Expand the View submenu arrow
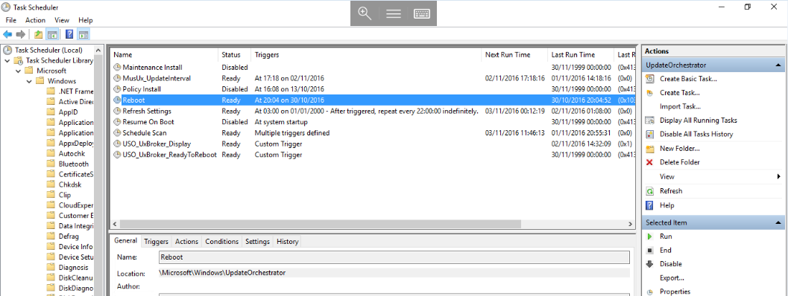 click(778, 176)
